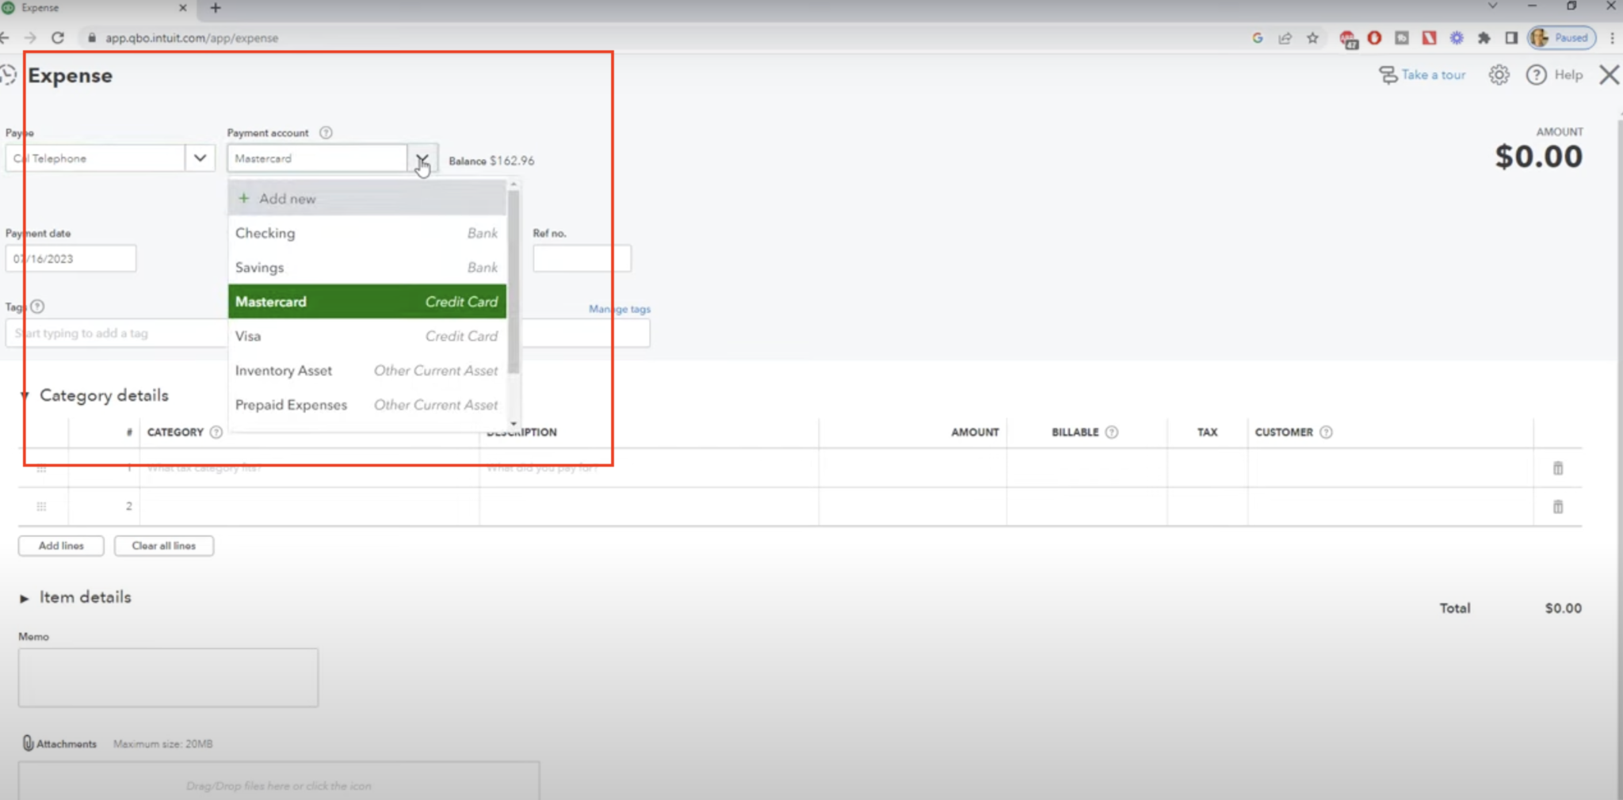Select Checking from the payment account list
Screen dimensions: 1623x800
[265, 233]
